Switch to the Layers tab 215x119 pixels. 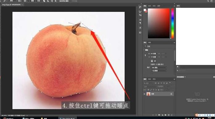click(145, 79)
